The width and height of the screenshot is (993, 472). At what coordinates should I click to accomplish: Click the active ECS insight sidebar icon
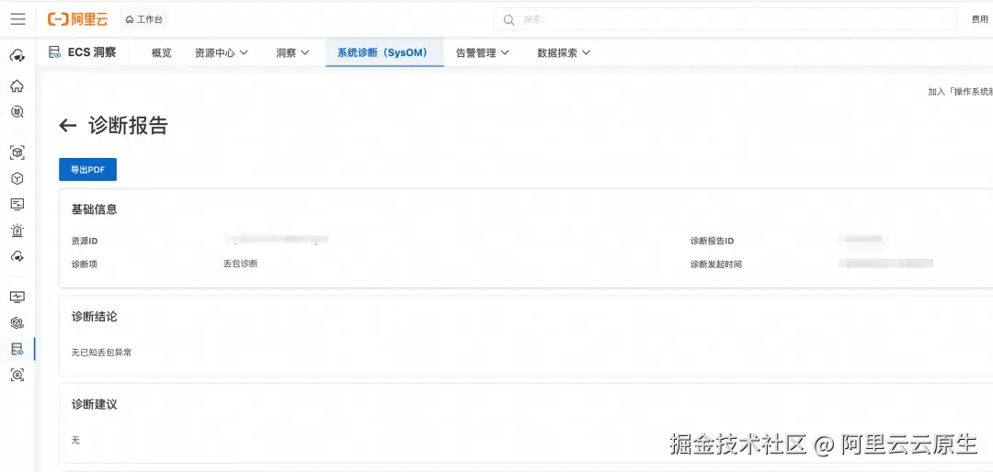coord(17,349)
